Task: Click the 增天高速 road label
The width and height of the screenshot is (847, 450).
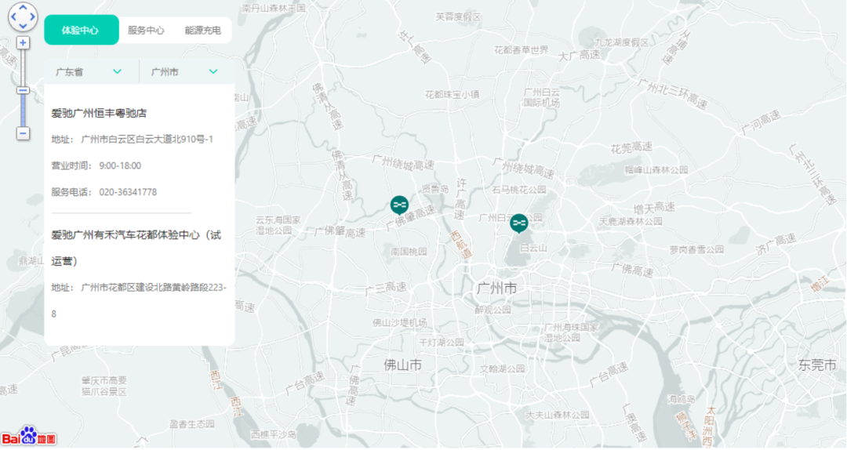Action: tap(654, 208)
